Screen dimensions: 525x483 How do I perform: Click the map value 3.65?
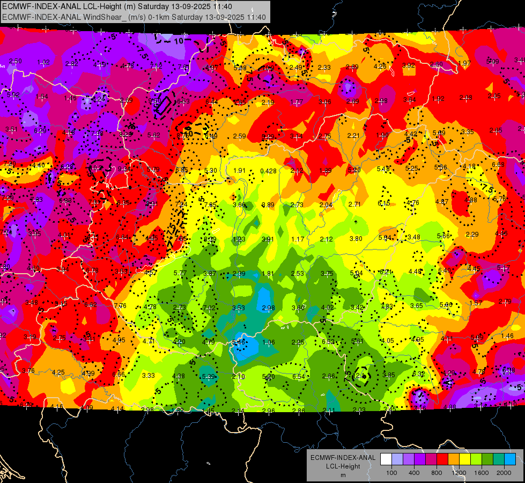417,306
